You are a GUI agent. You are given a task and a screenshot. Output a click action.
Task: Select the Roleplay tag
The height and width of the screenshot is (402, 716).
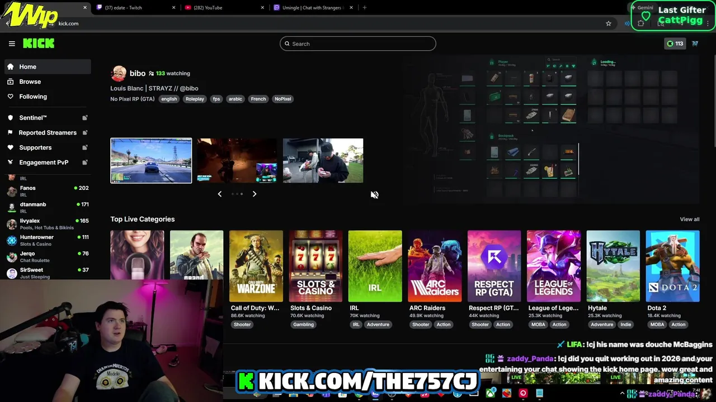tap(195, 99)
